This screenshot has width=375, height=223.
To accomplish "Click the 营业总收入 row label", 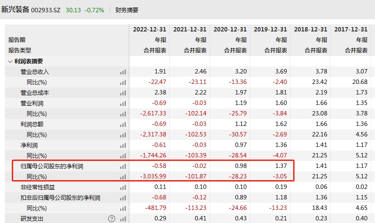I will pos(35,72).
